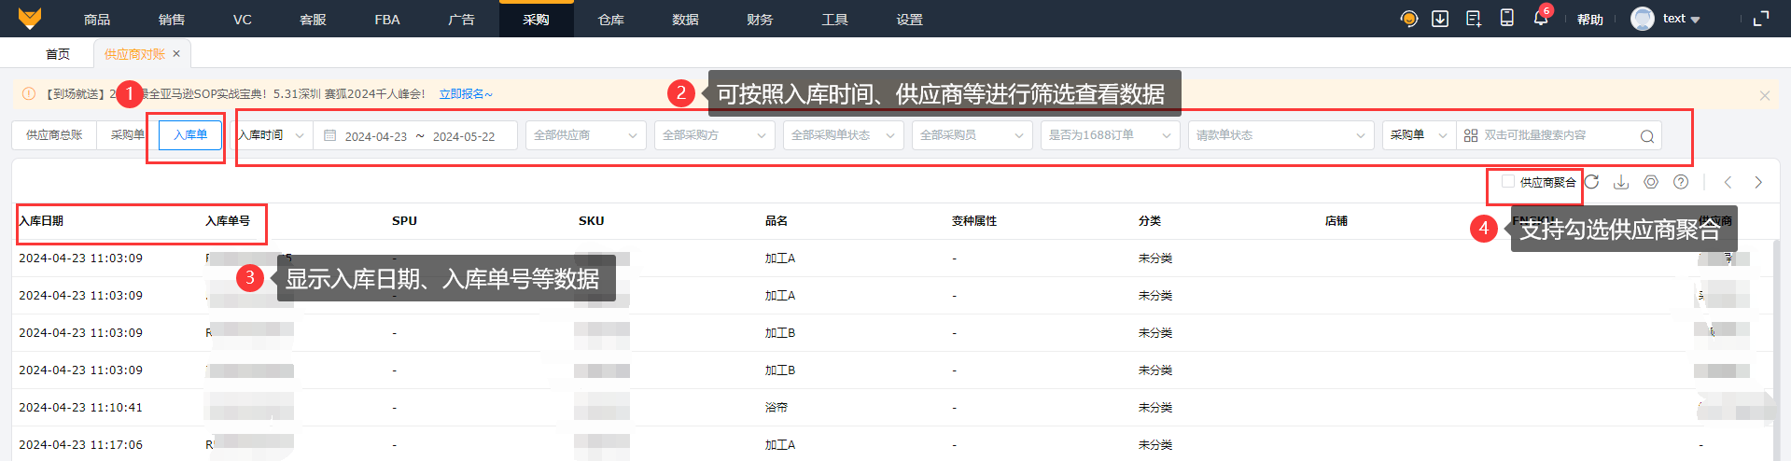Open the FBA menu
Screen dimensions: 1791x461
(x=387, y=20)
